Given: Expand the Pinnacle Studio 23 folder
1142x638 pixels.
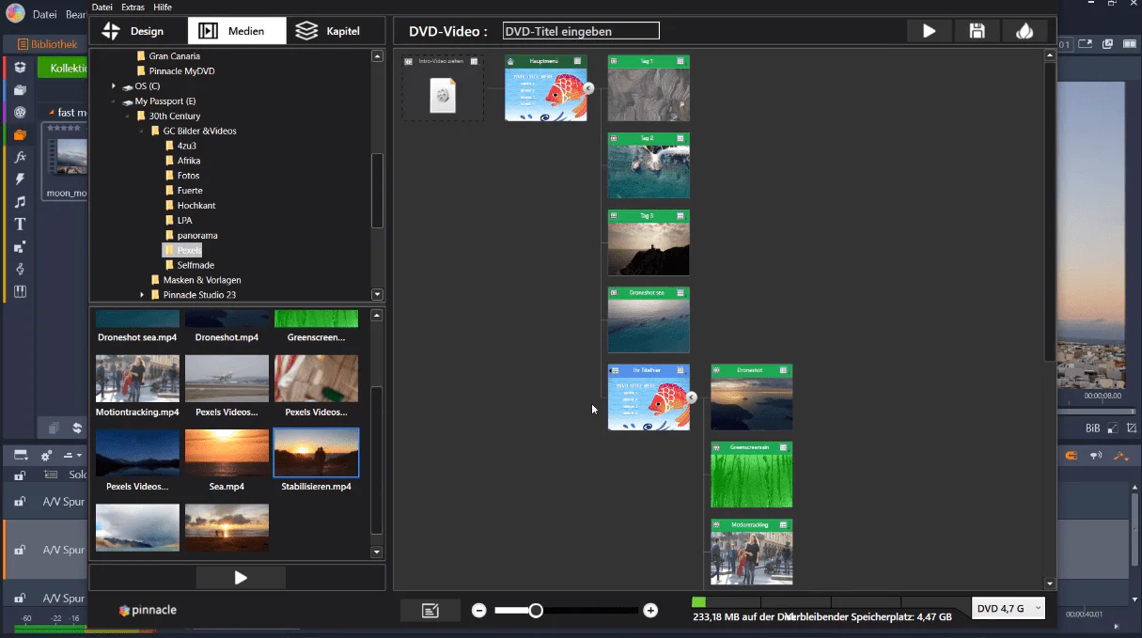Looking at the screenshot, I should tap(142, 295).
